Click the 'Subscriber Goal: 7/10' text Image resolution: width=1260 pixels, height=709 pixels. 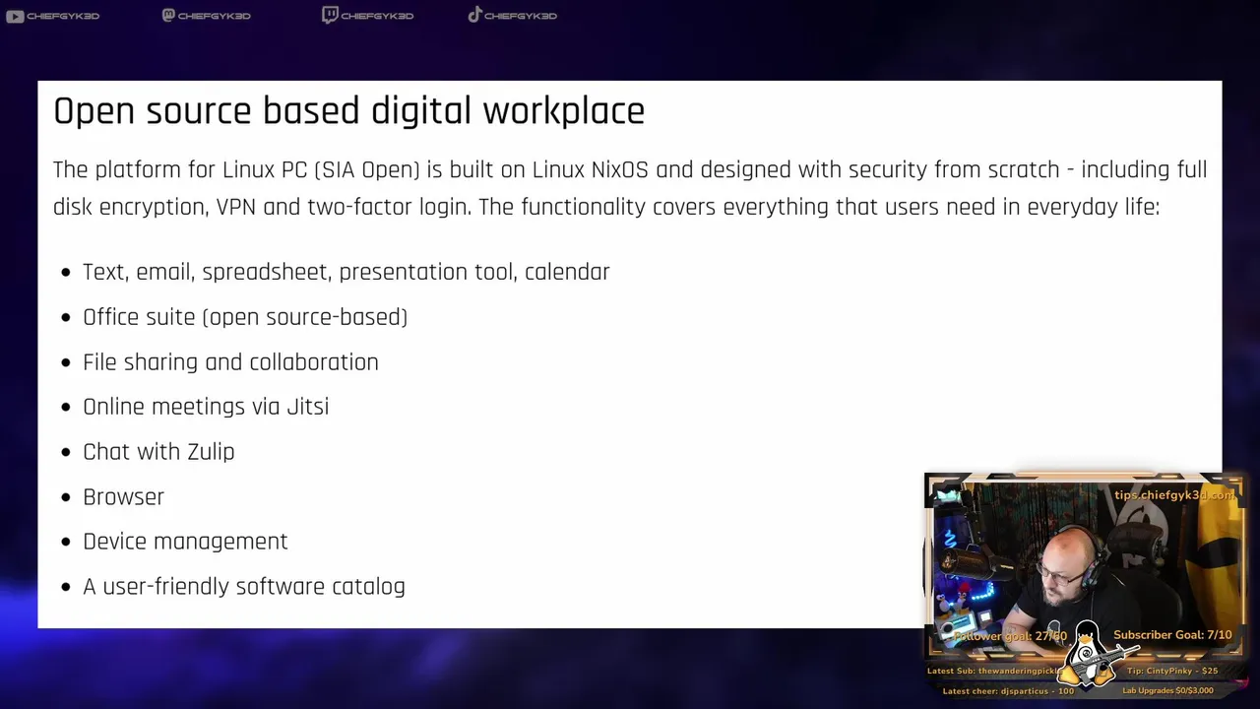tap(1172, 635)
